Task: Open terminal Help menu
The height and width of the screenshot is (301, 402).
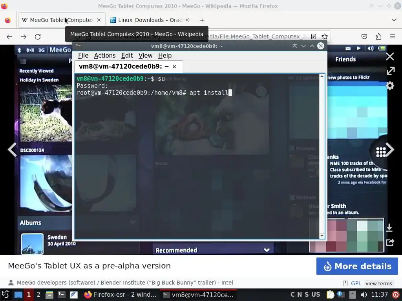Action: pyautogui.click(x=165, y=56)
